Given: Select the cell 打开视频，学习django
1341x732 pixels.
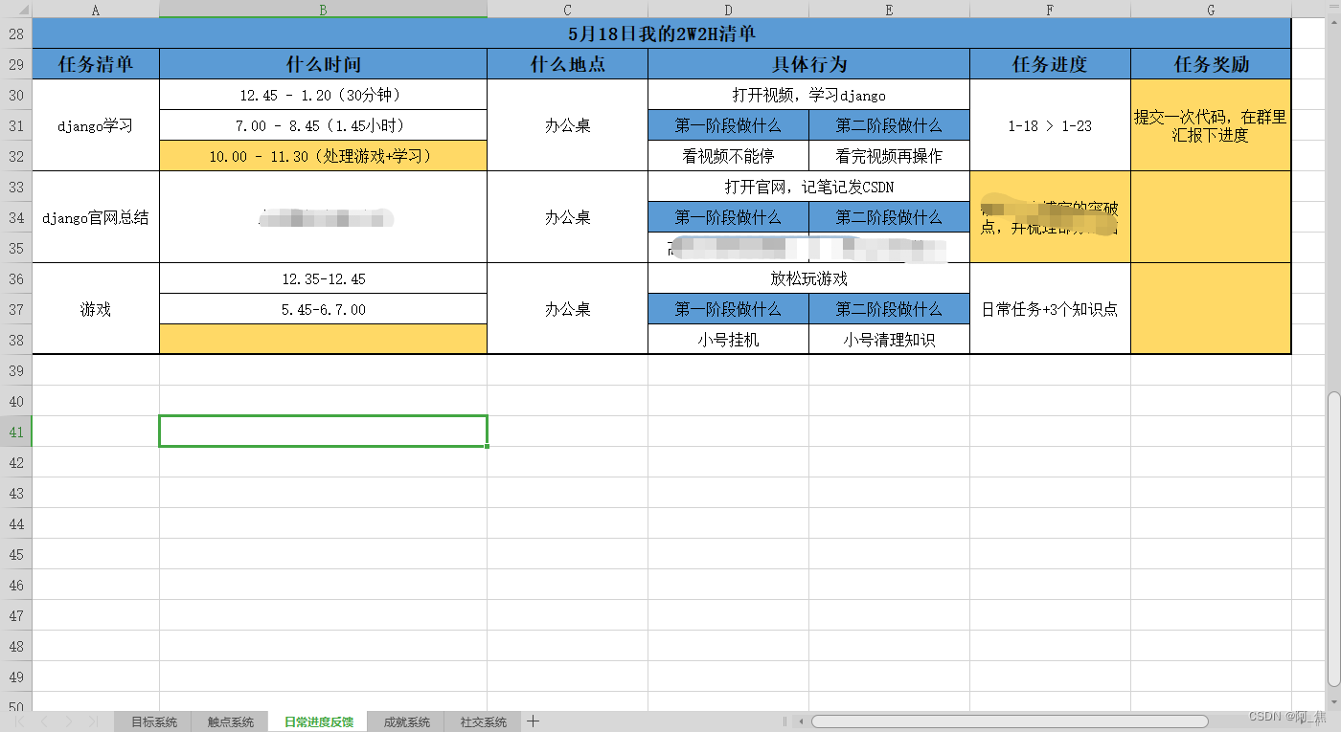Looking at the screenshot, I should click(808, 95).
